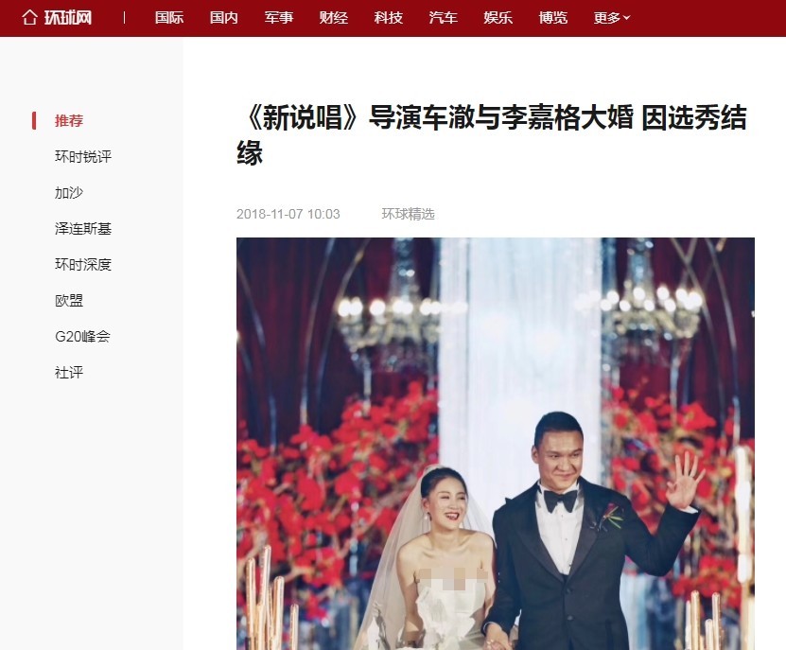Visit the 汽车 section
This screenshot has width=786, height=650.
[x=443, y=18]
